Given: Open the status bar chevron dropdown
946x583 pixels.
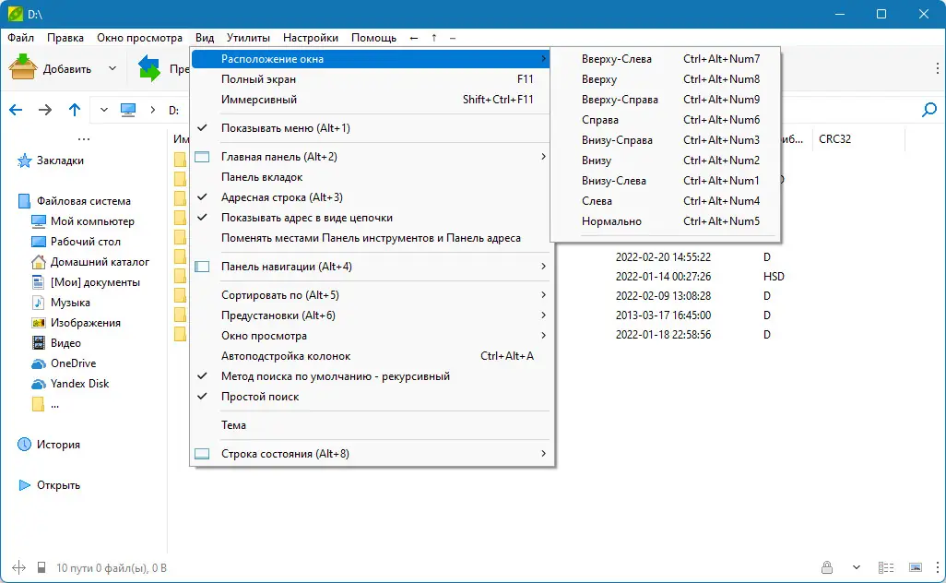Looking at the screenshot, I should point(857,568).
